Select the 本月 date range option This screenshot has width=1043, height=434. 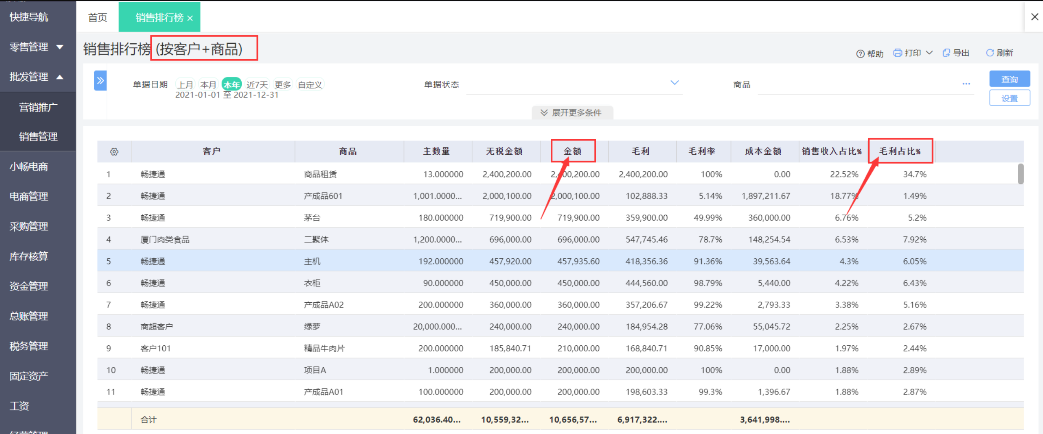click(208, 85)
